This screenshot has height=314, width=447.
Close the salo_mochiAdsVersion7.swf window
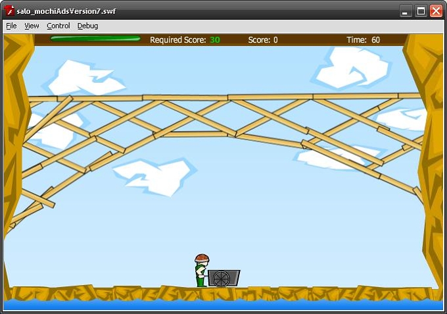pos(436,11)
